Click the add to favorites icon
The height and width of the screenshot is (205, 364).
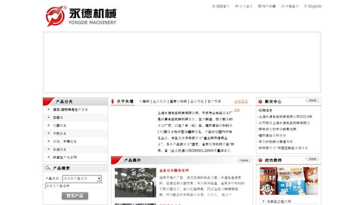pyautogui.click(x=260, y=6)
